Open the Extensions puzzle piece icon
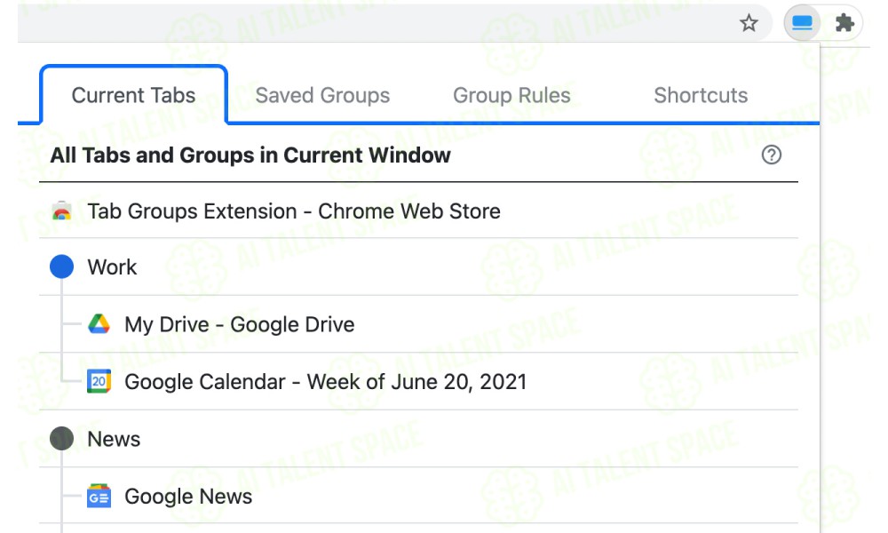Viewport: 888px width, 533px height. click(x=844, y=23)
